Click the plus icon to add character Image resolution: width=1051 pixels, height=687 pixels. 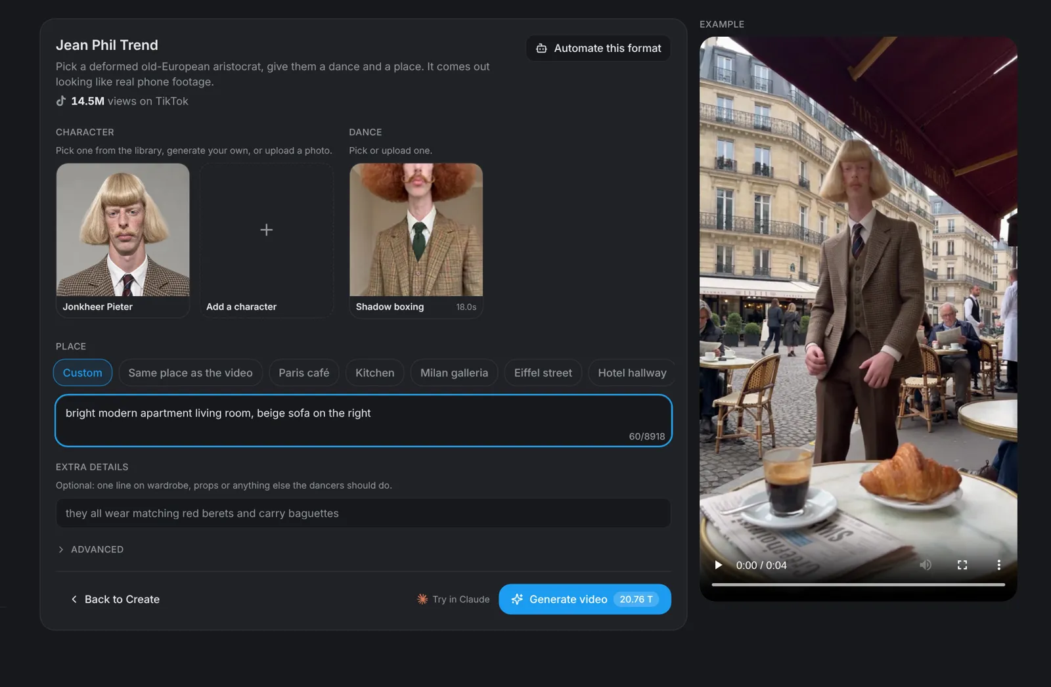(266, 230)
